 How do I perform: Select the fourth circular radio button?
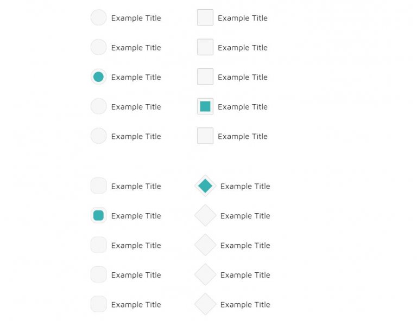99,106
